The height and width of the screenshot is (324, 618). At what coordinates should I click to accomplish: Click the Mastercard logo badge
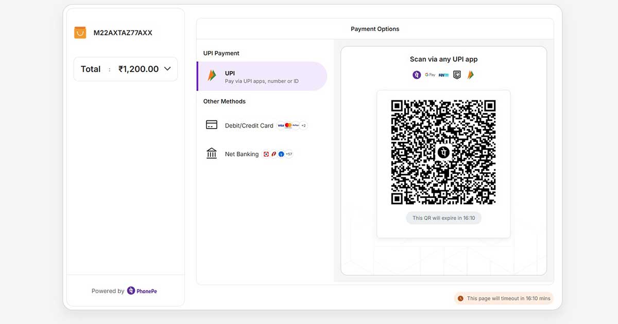288,125
